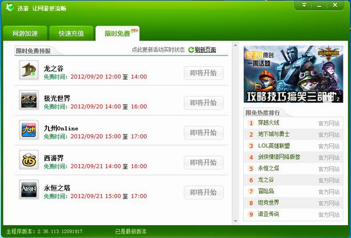Open 冒险岛 in the ranking list
Screen dimensions: 351x238
(x=266, y=191)
